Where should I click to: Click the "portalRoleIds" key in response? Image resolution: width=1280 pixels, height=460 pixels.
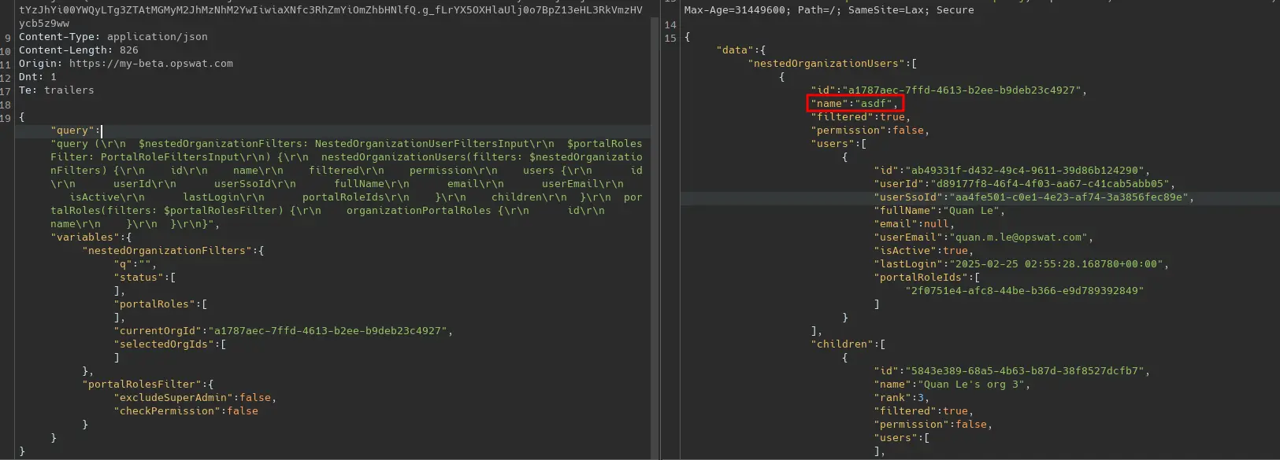coord(920,278)
